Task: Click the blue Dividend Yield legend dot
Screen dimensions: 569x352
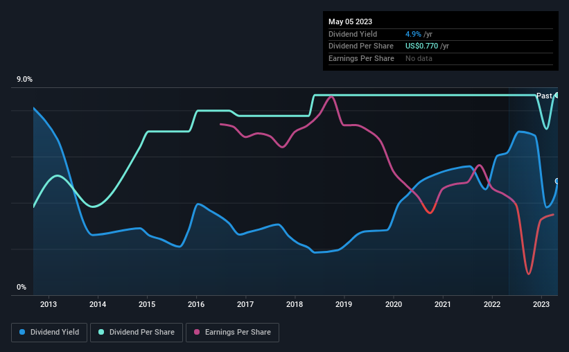Action: [x=22, y=332]
